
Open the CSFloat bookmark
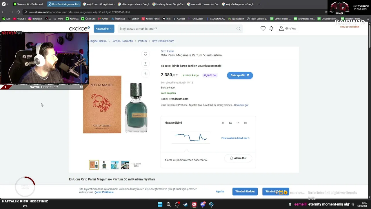click(179, 19)
